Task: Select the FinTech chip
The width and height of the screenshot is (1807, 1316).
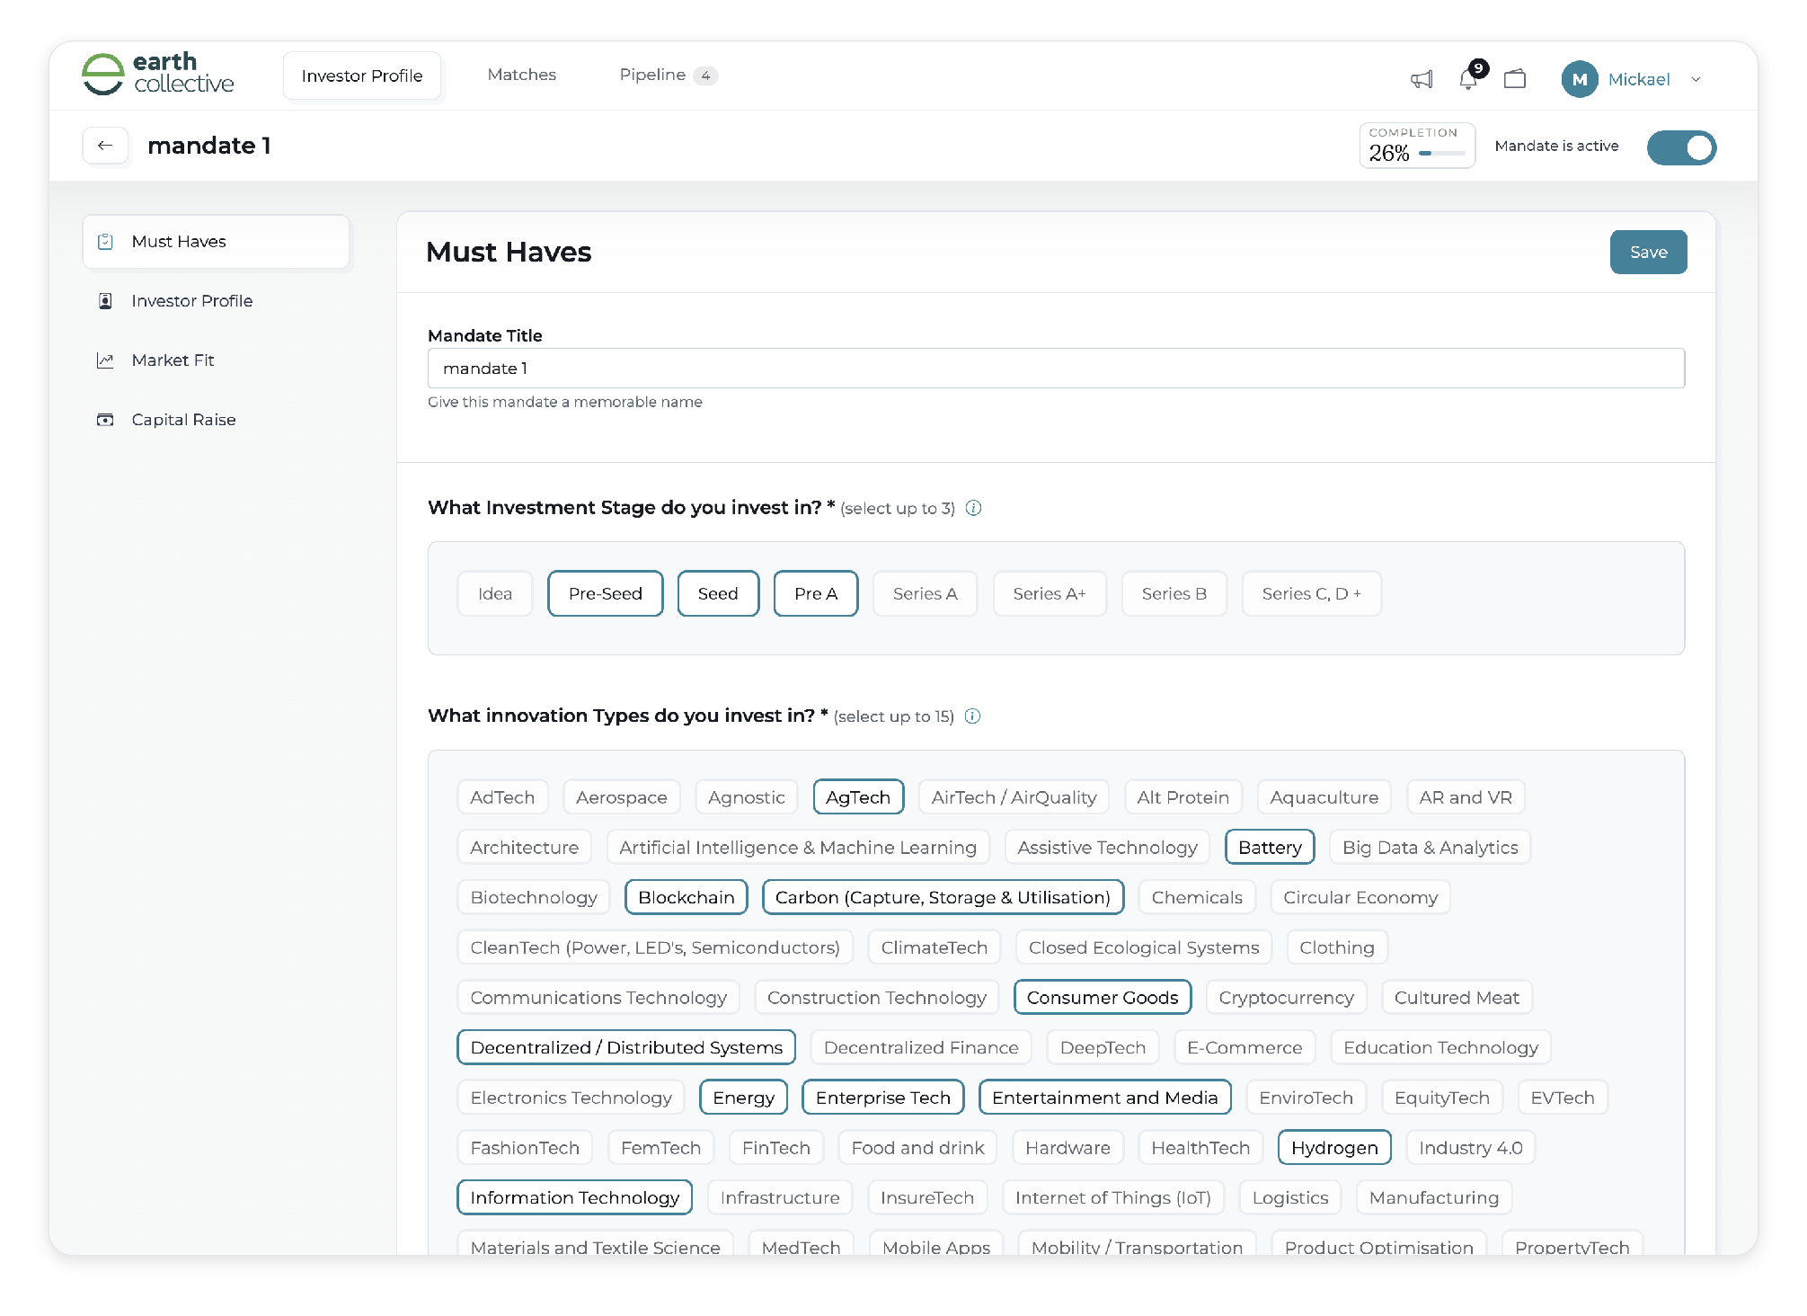Action: [776, 1148]
